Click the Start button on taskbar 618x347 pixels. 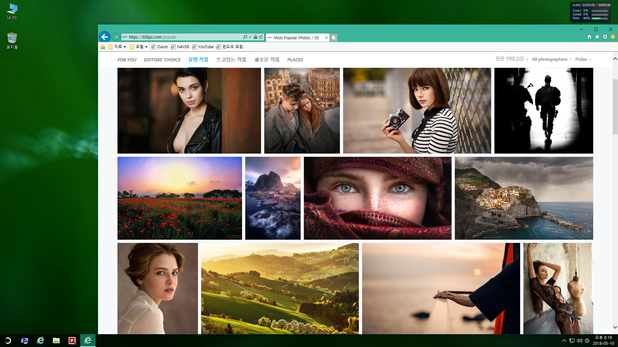coord(8,341)
